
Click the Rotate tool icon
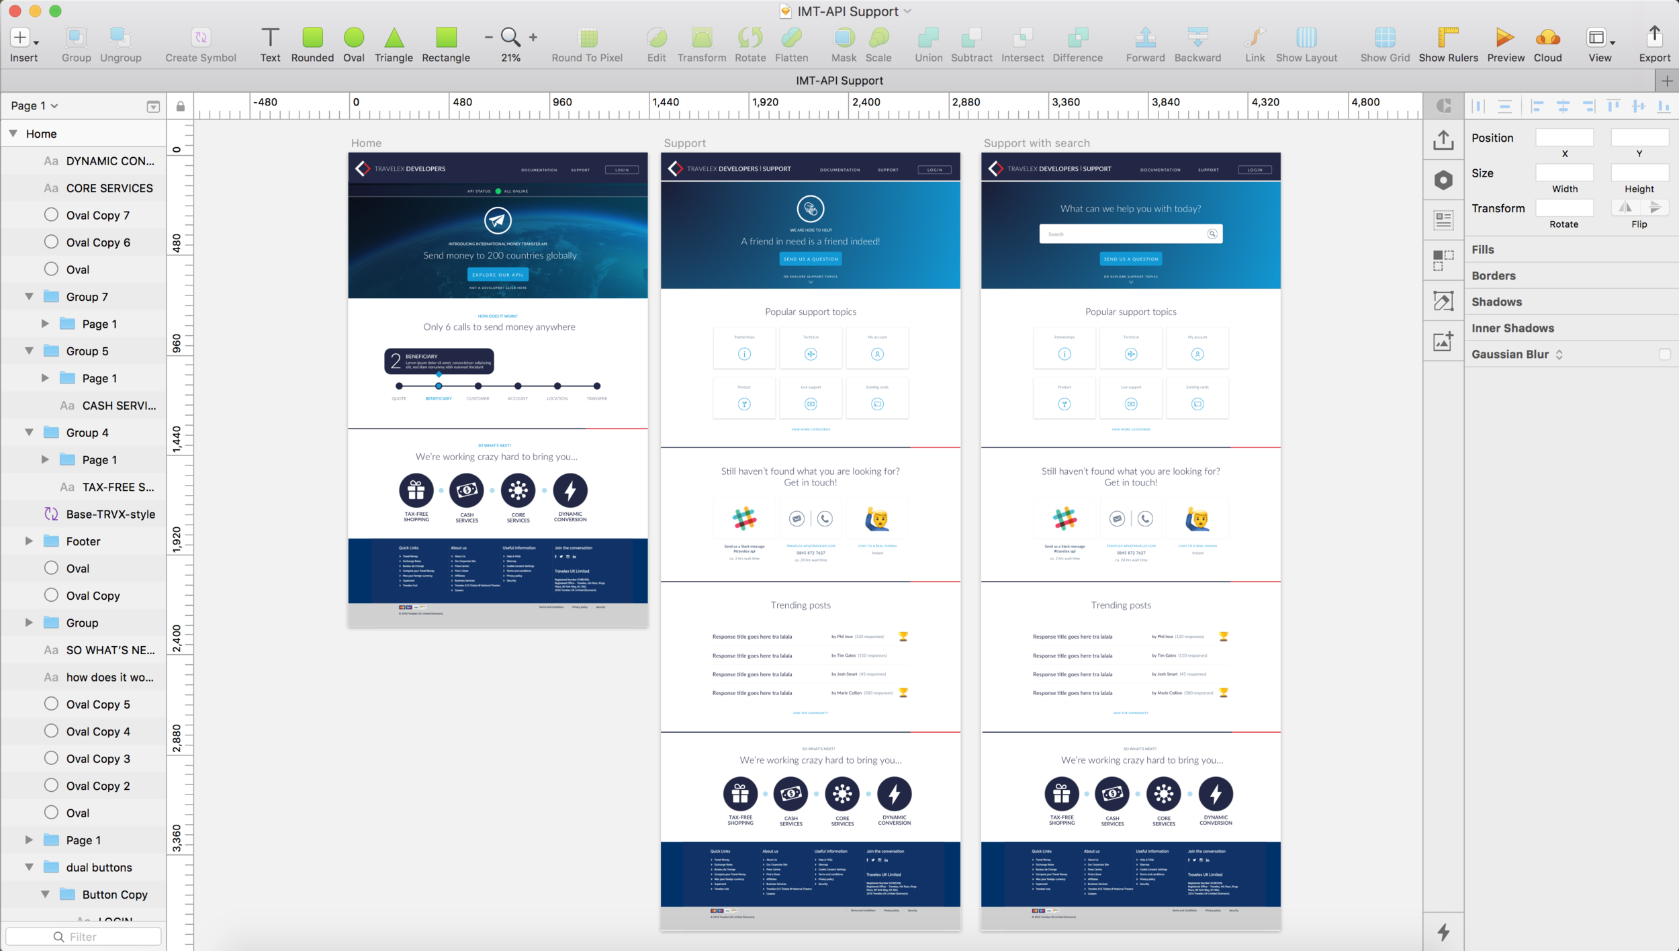click(750, 38)
